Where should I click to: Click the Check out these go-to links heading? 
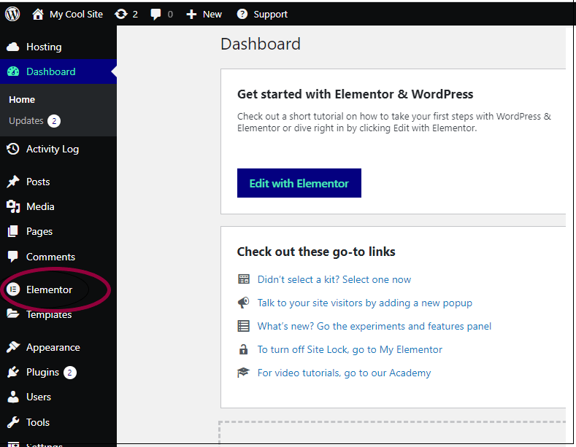(x=316, y=252)
